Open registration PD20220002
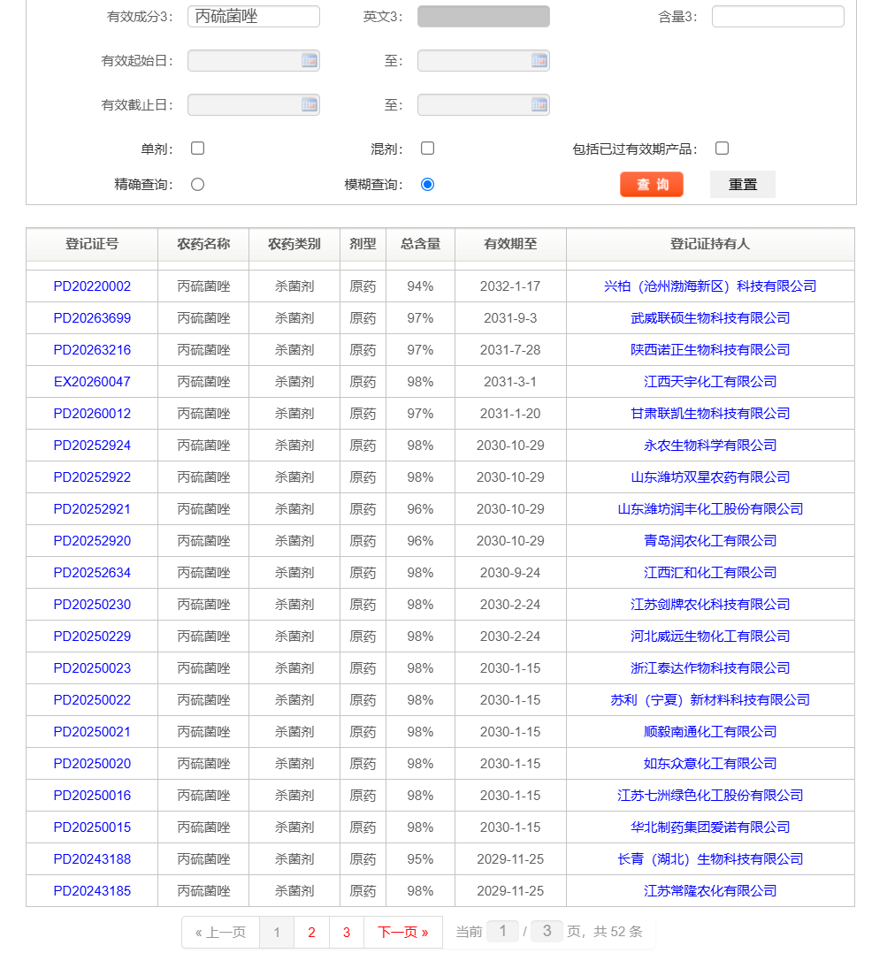Image resolution: width=887 pixels, height=953 pixels. (92, 286)
